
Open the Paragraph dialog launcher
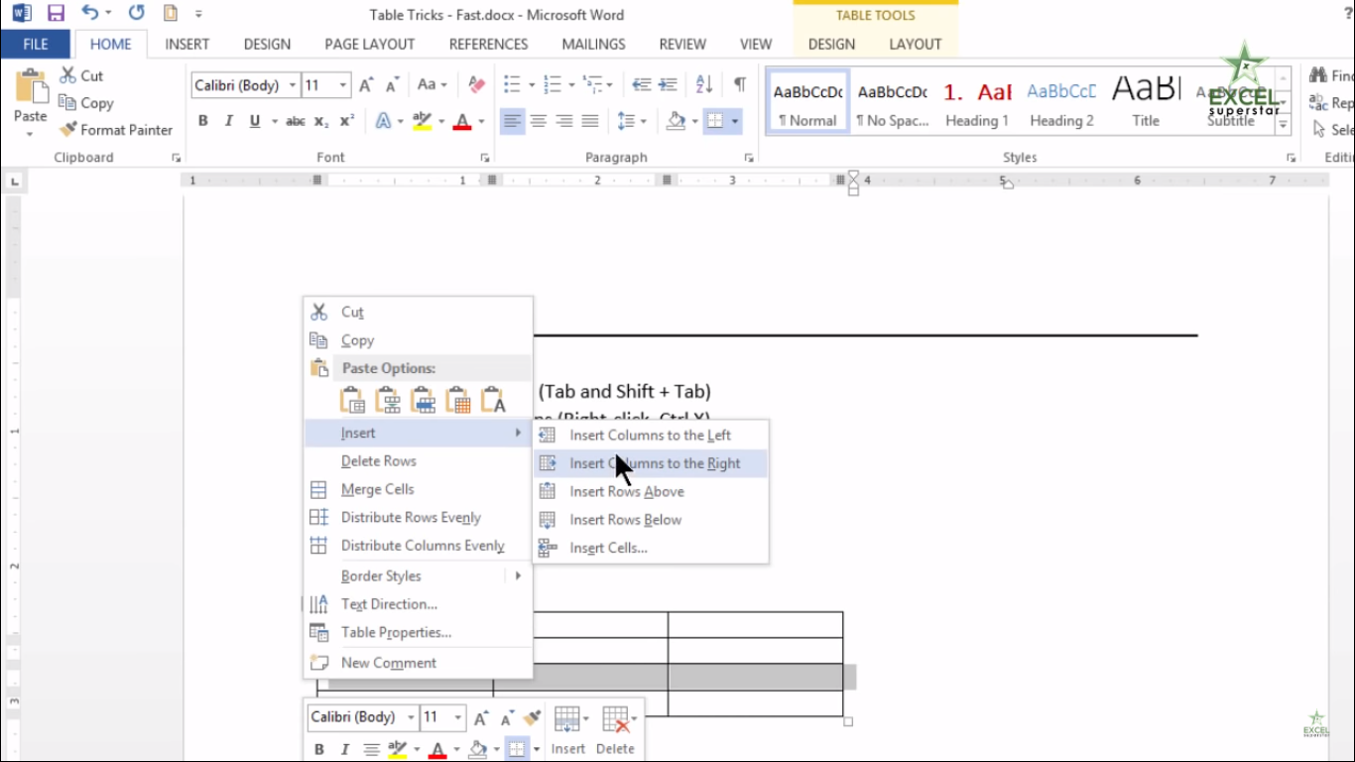click(x=750, y=158)
